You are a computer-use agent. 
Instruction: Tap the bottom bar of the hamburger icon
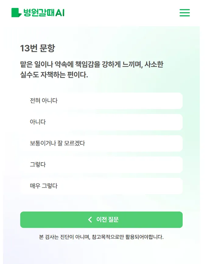coord(184,16)
